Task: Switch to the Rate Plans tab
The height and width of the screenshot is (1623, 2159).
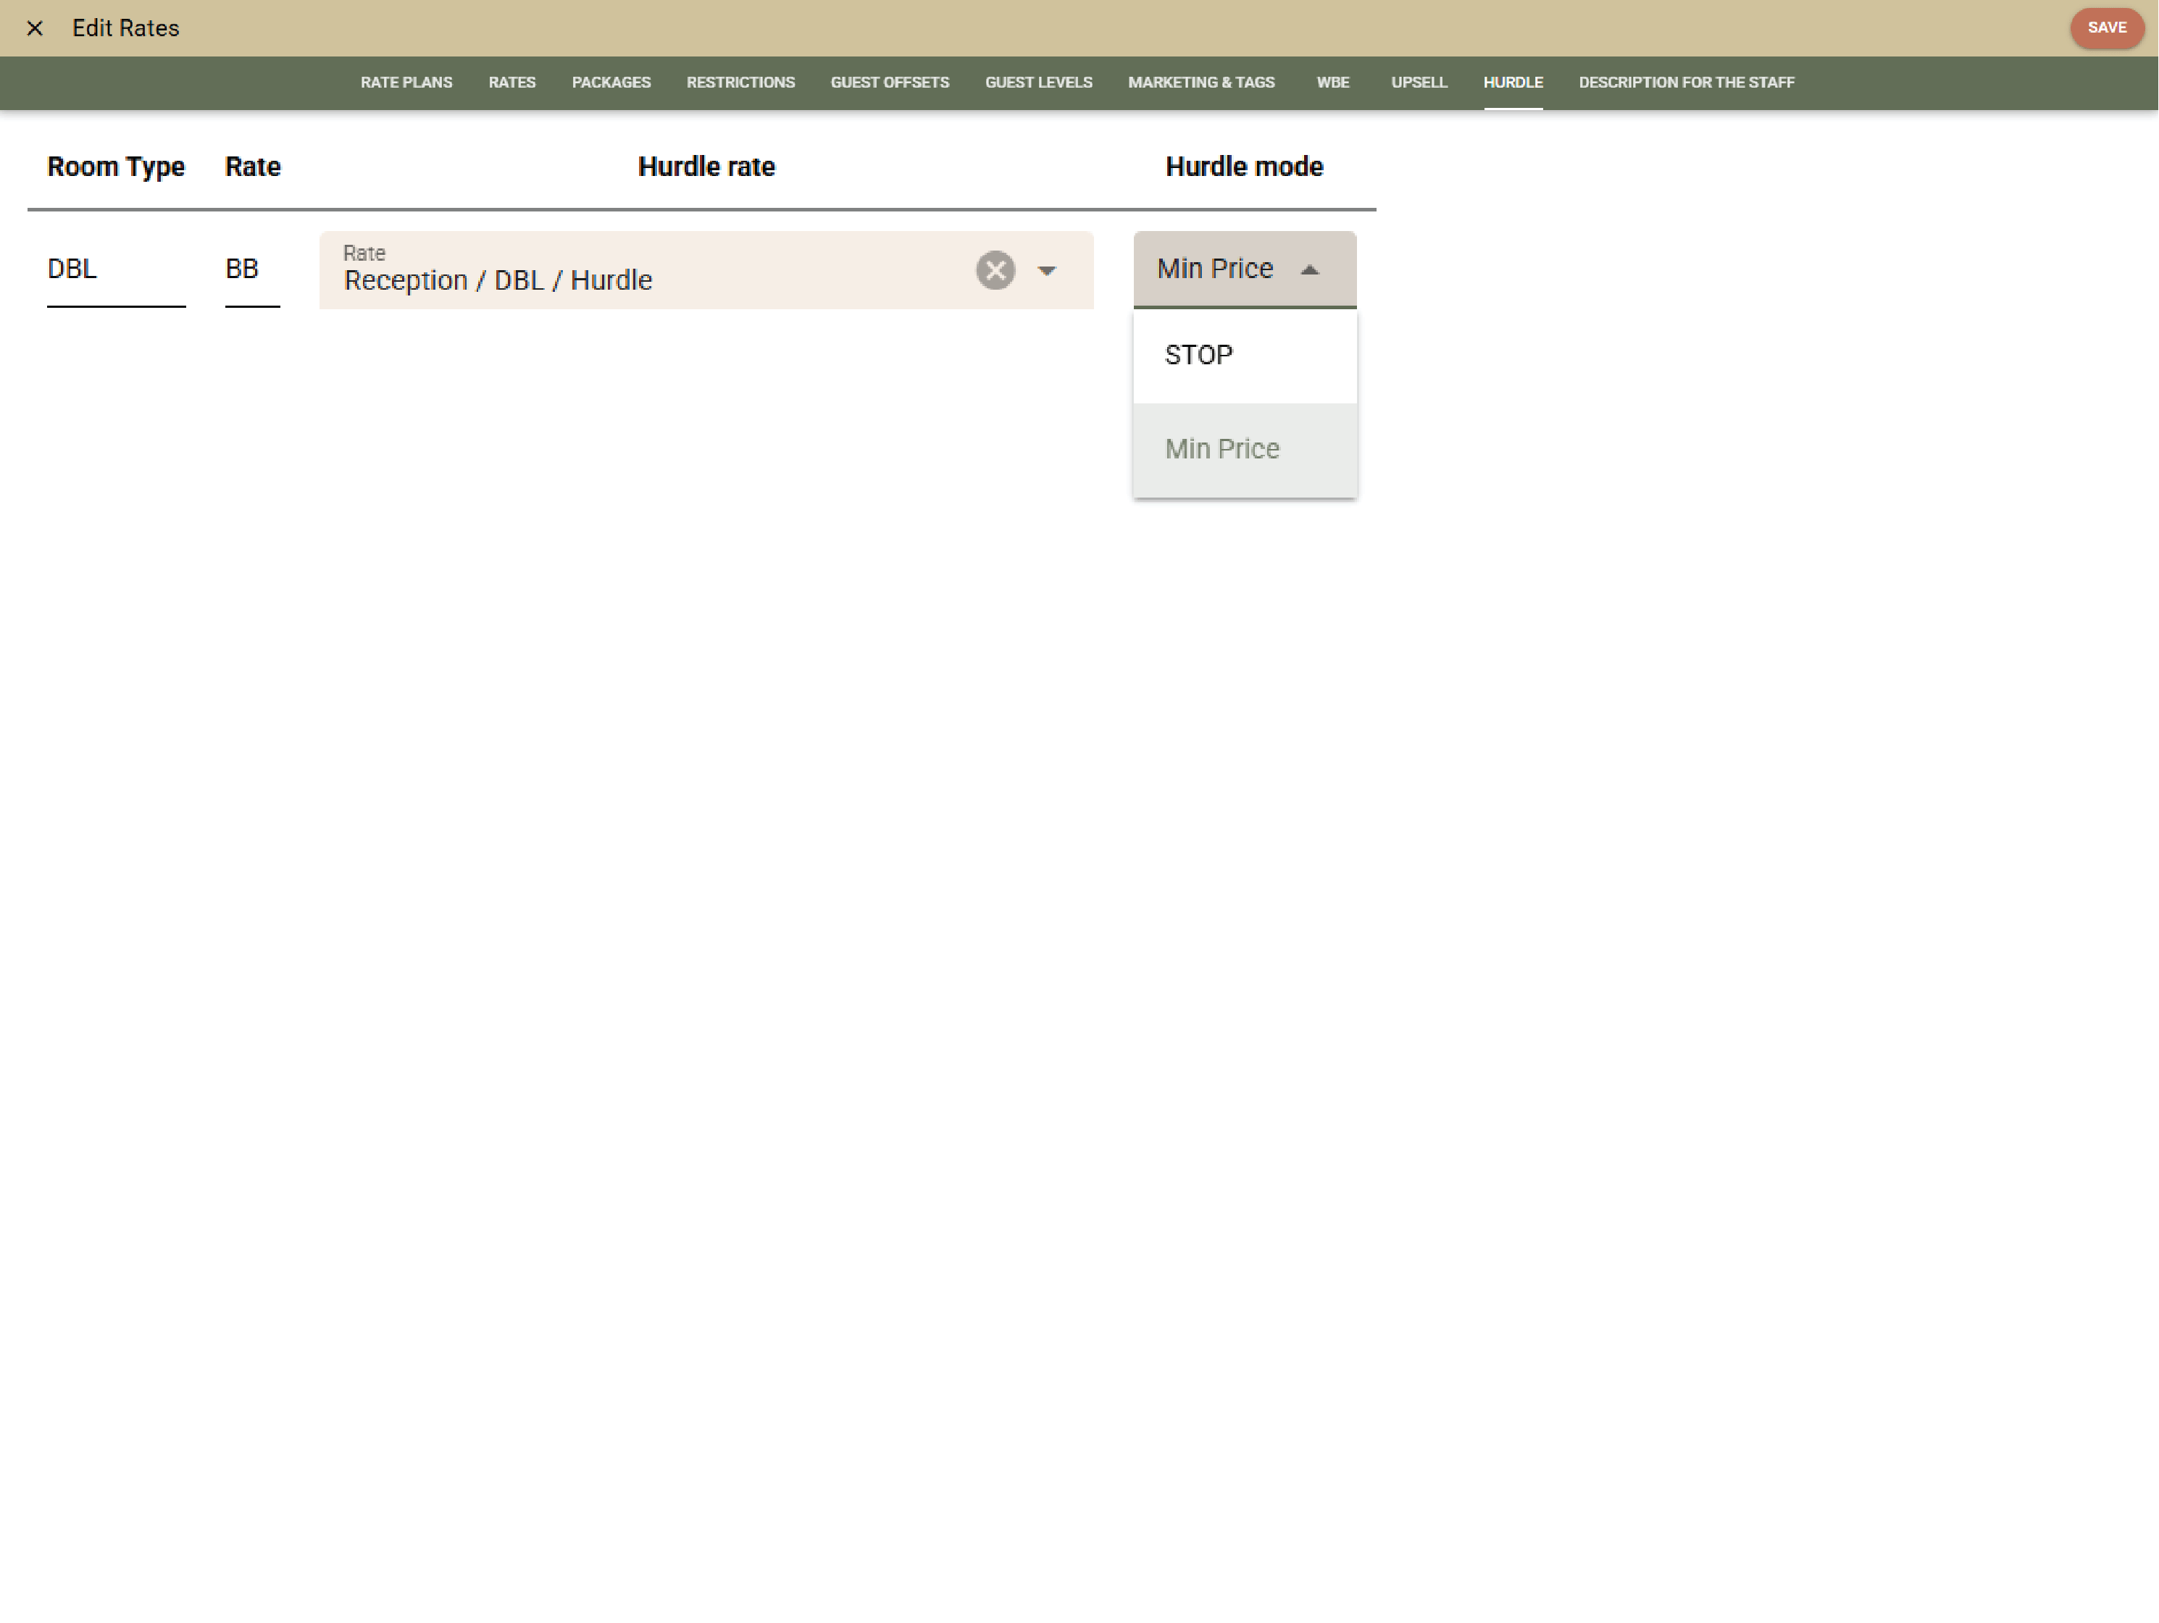Action: pos(406,83)
